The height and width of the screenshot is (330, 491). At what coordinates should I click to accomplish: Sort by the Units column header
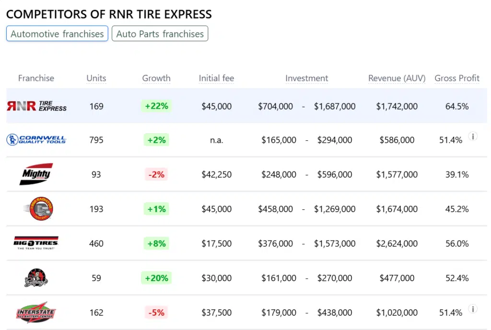point(96,78)
